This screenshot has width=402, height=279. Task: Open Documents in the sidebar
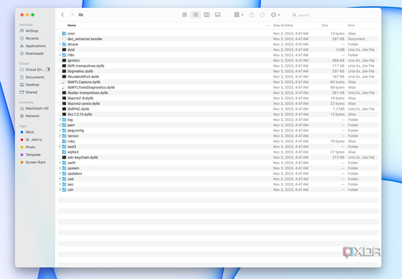tap(34, 77)
